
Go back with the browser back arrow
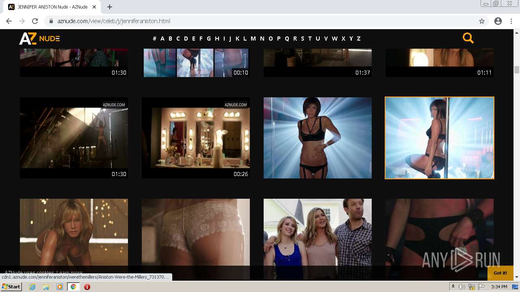pyautogui.click(x=9, y=21)
